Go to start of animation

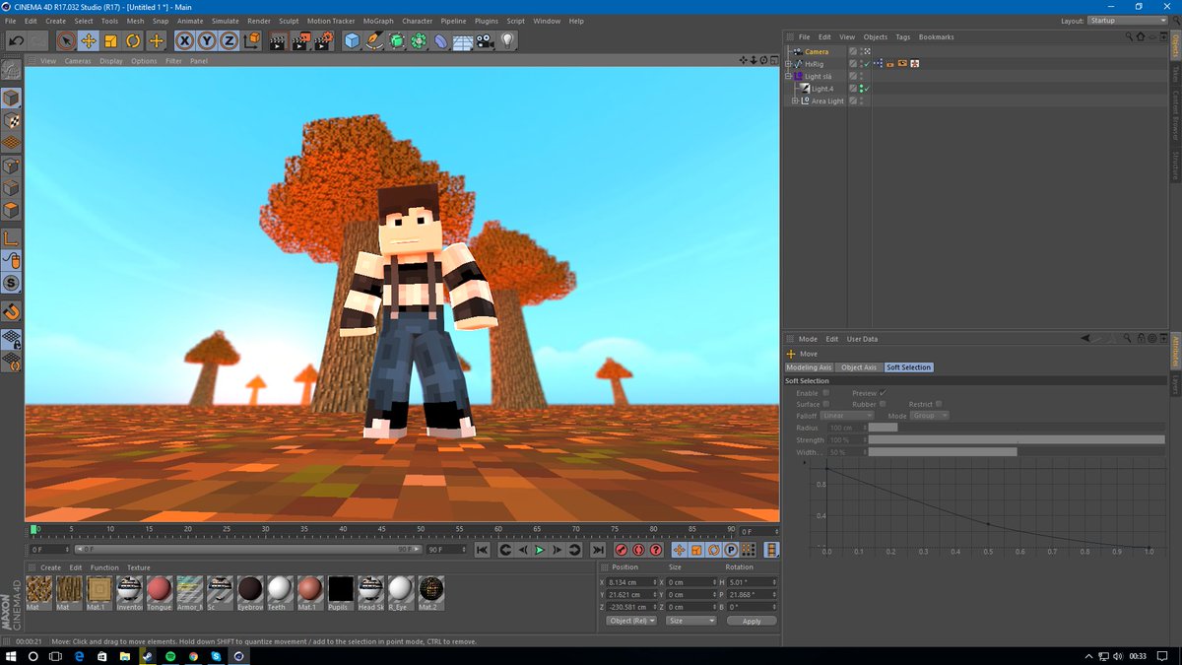[x=482, y=550]
